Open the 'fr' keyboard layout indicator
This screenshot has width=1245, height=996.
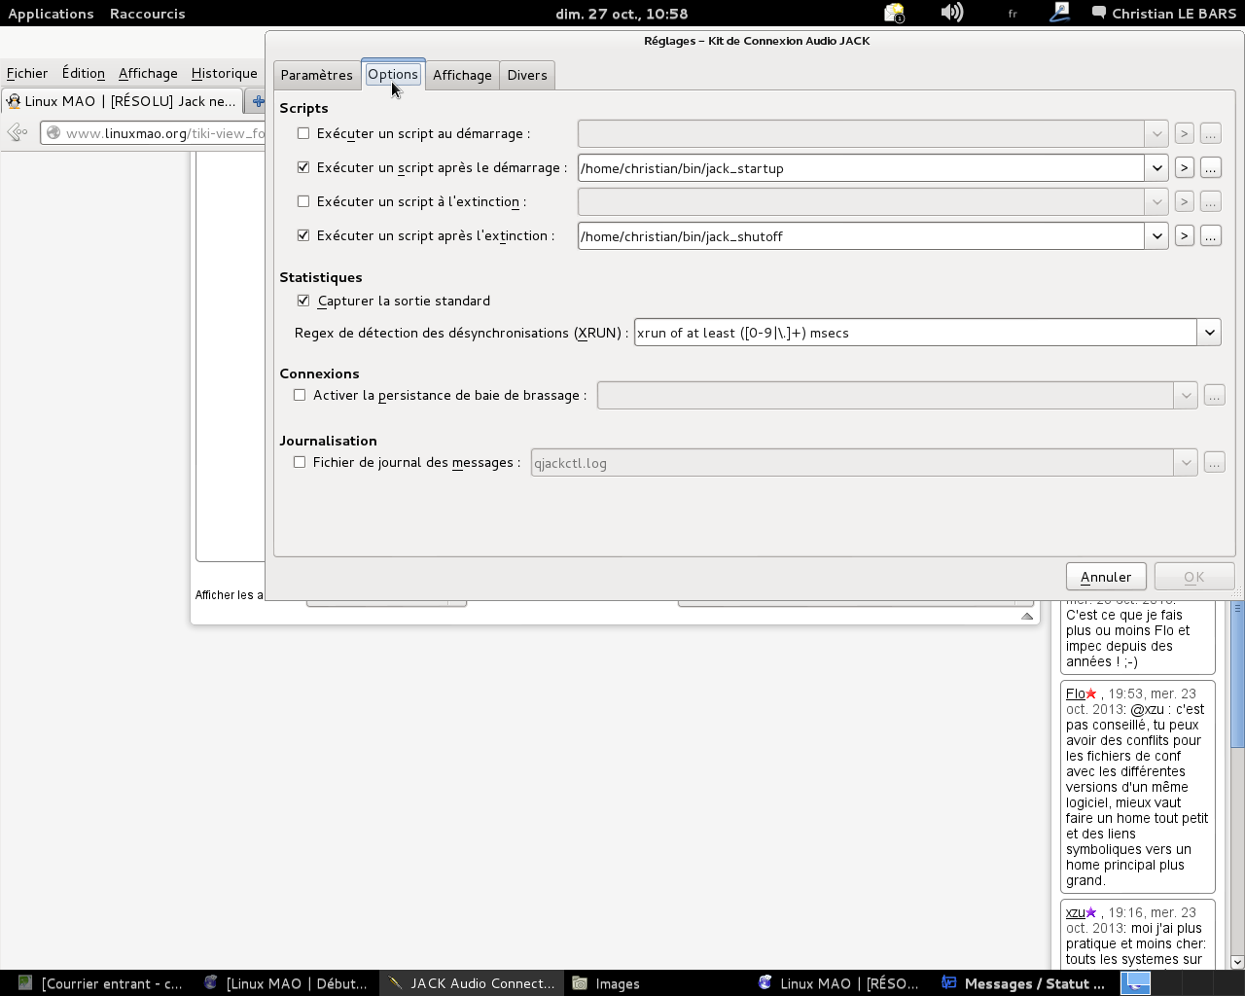pos(1013,14)
